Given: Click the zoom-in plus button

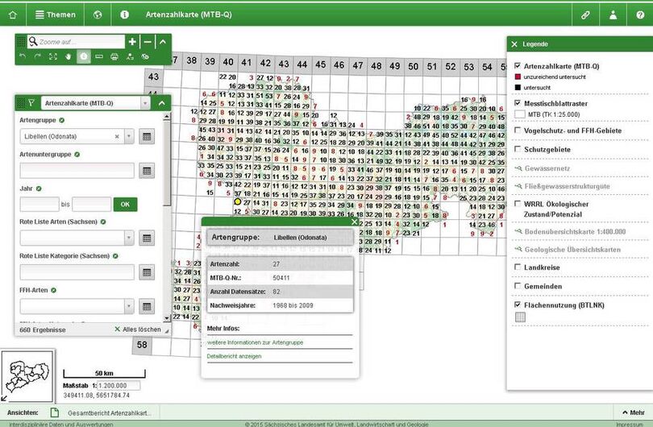Looking at the screenshot, I should click(132, 42).
